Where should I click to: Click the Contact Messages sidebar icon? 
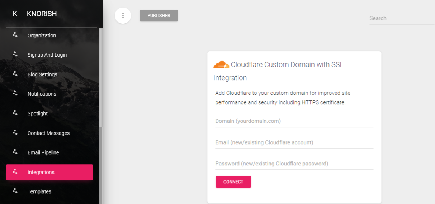15,132
